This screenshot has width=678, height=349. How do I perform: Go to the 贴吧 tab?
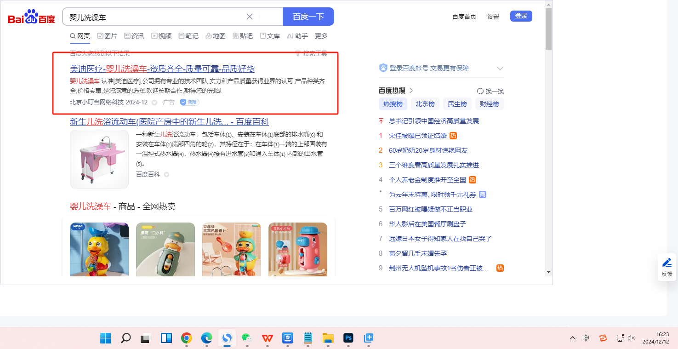point(243,36)
